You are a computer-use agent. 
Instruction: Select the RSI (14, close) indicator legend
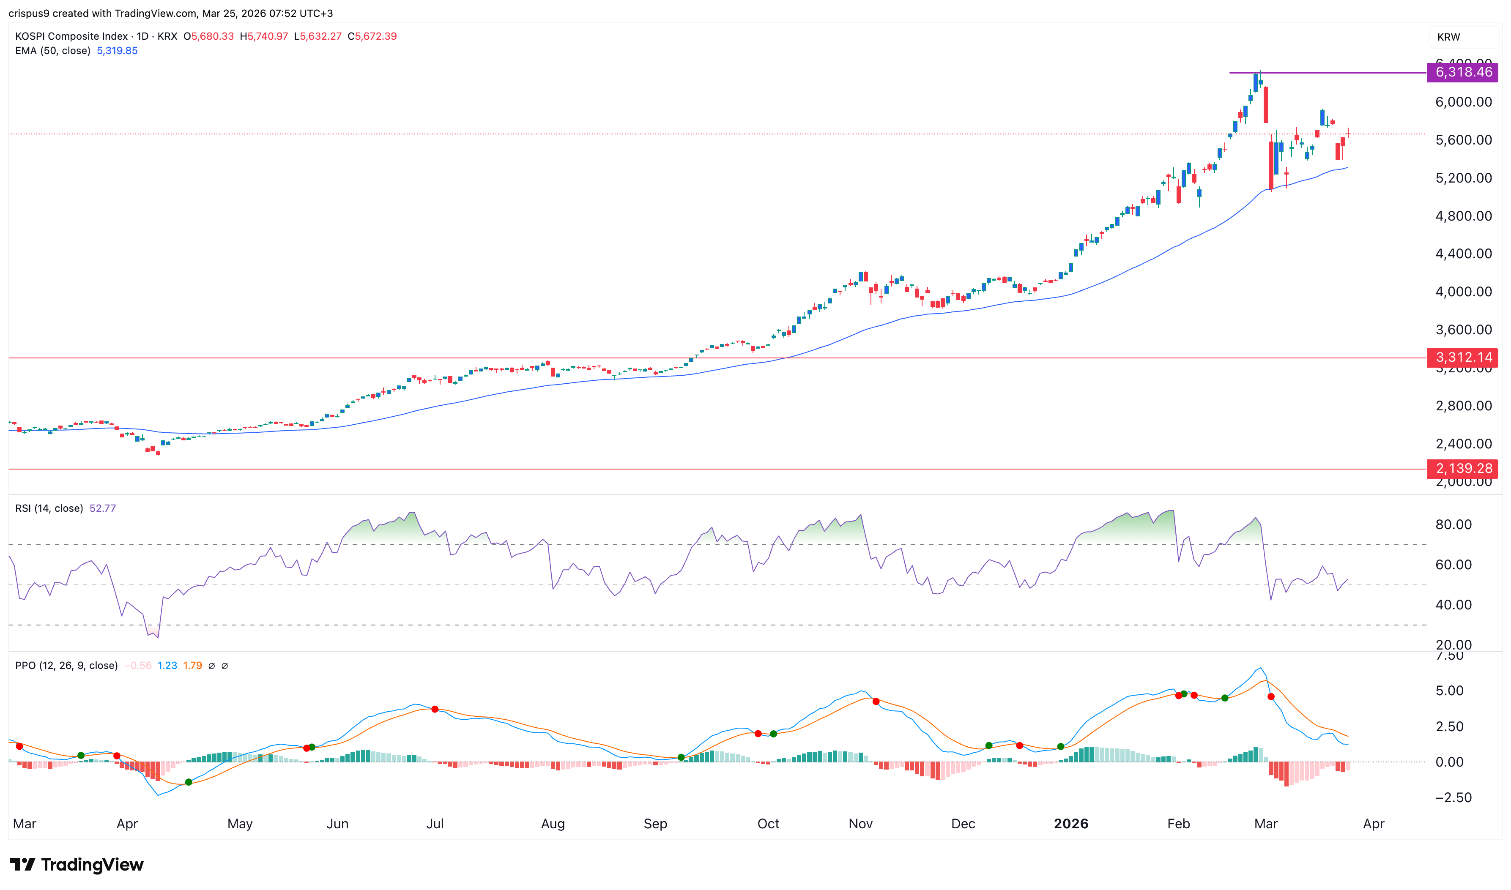(49, 508)
